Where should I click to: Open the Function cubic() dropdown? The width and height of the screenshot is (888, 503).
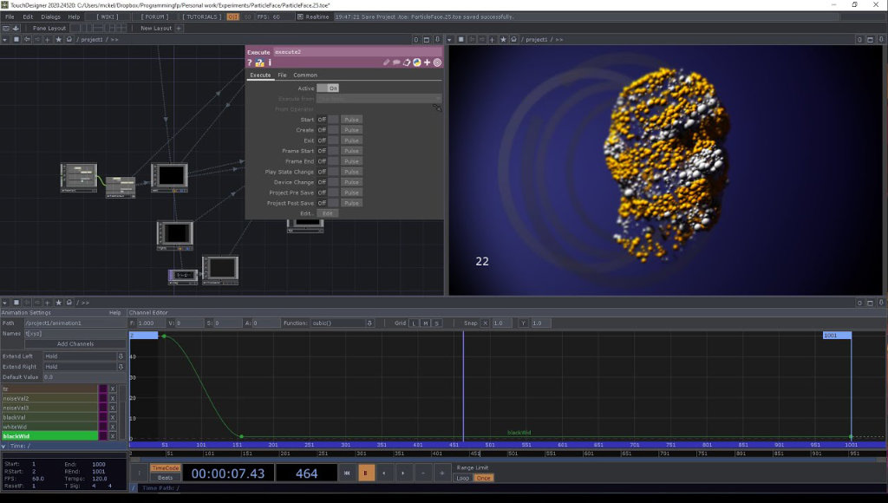click(342, 323)
